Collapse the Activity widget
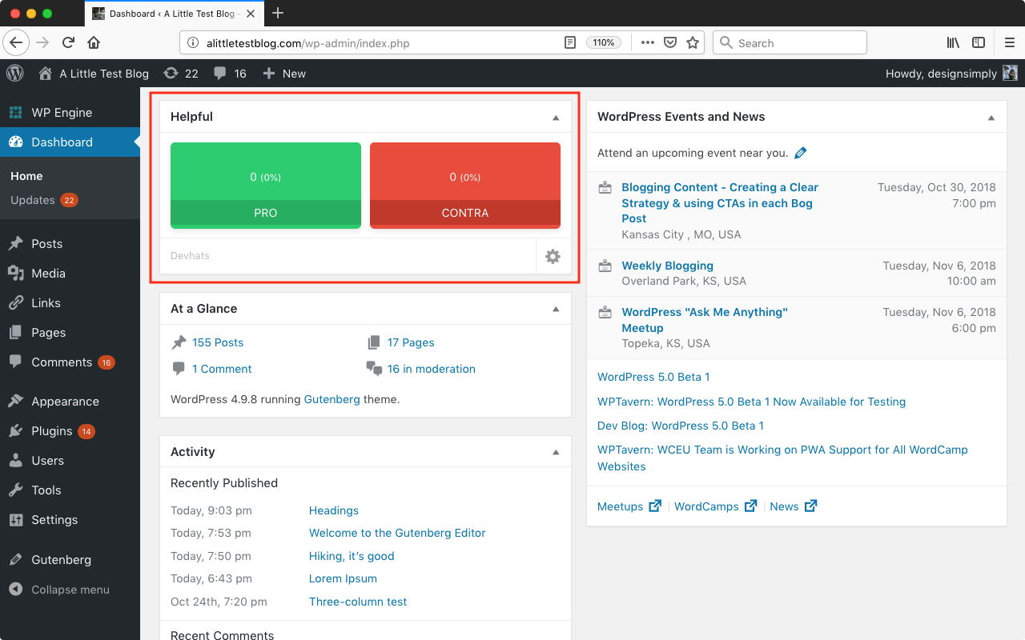This screenshot has width=1025, height=640. 556,453
